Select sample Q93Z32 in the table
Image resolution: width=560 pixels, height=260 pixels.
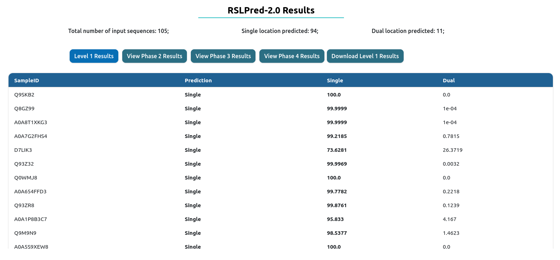point(24,164)
